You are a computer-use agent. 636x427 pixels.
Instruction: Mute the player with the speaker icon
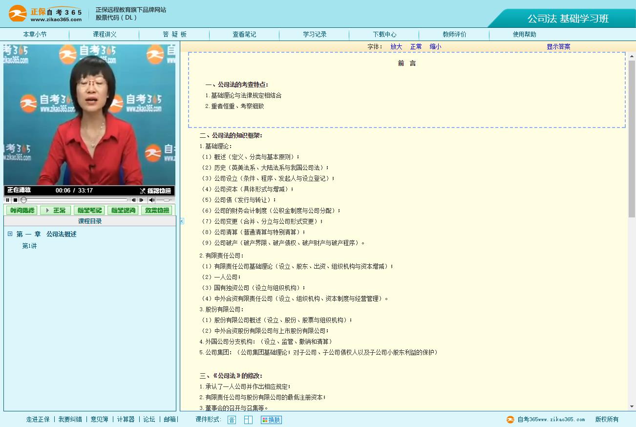[152, 200]
